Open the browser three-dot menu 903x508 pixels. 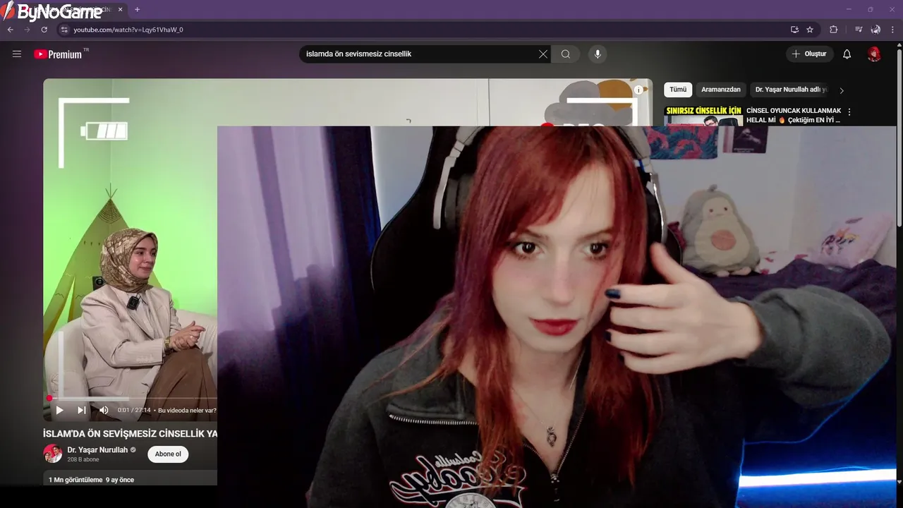[x=893, y=30]
